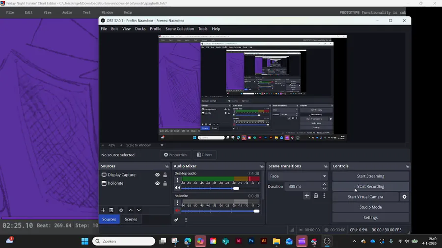
Task: Open OBS File menu
Action: [104, 29]
